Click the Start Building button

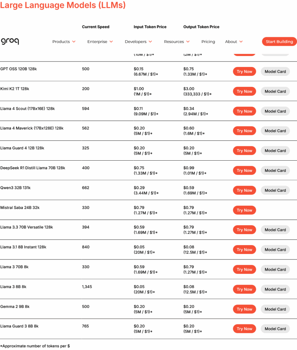pos(279,42)
